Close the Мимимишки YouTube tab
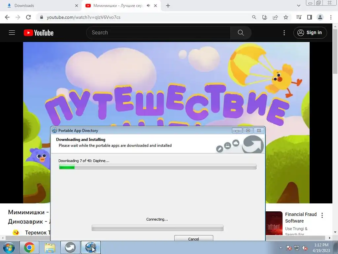Screen dimensions: 338x254 pyautogui.click(x=155, y=6)
